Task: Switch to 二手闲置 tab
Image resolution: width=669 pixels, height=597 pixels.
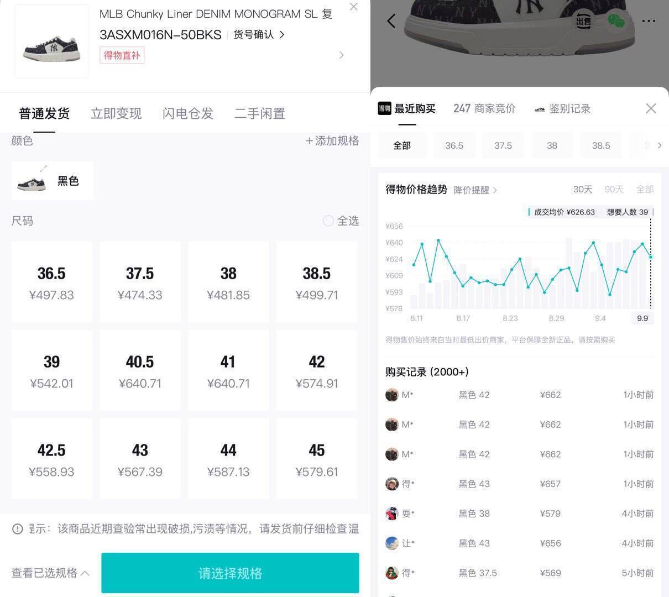Action: 260,113
